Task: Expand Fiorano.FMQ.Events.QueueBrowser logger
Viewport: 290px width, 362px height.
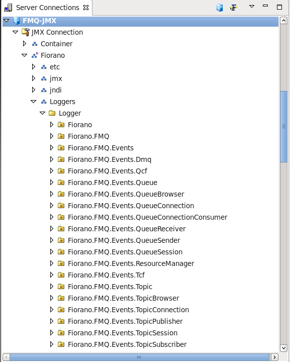Action: coord(52,194)
